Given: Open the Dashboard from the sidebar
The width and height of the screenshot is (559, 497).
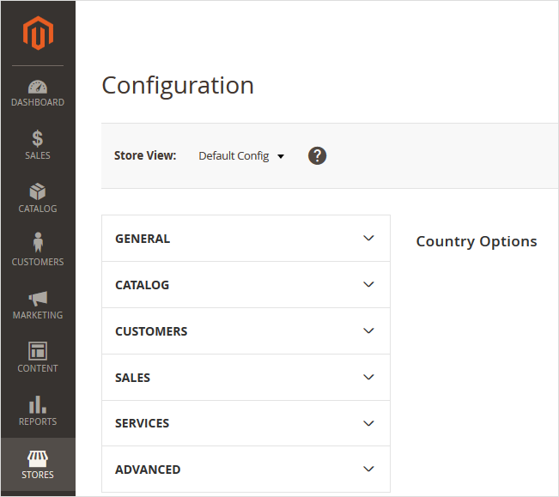Looking at the screenshot, I should [x=38, y=93].
